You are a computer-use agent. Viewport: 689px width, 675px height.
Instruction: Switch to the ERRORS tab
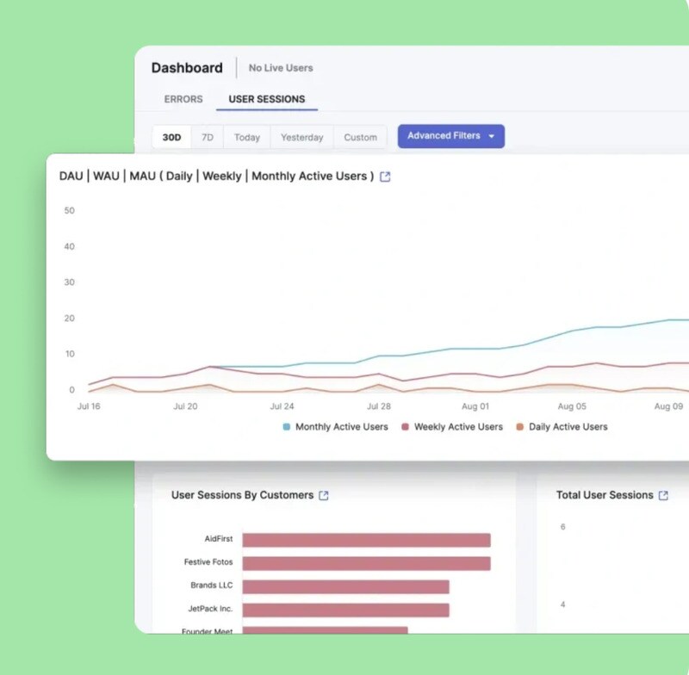[x=183, y=99]
